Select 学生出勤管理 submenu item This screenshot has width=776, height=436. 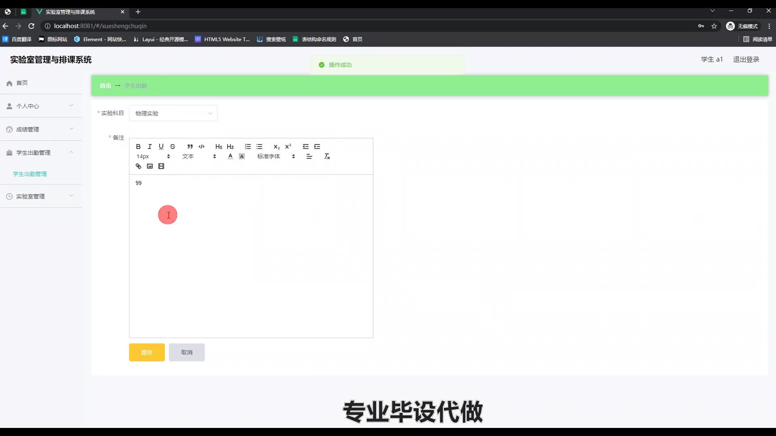coord(30,174)
